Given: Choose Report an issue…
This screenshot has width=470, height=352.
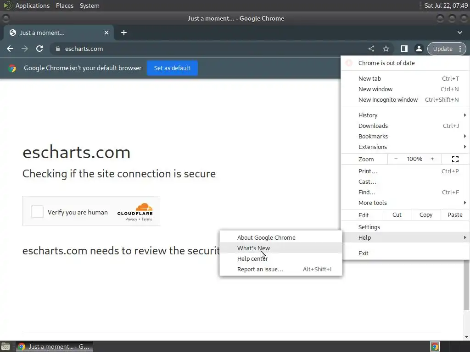Looking at the screenshot, I should [x=281, y=269].
